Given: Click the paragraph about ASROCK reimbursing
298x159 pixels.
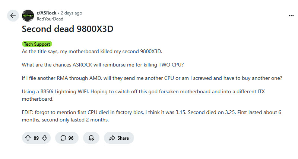Looking at the screenshot, I should point(103,65).
